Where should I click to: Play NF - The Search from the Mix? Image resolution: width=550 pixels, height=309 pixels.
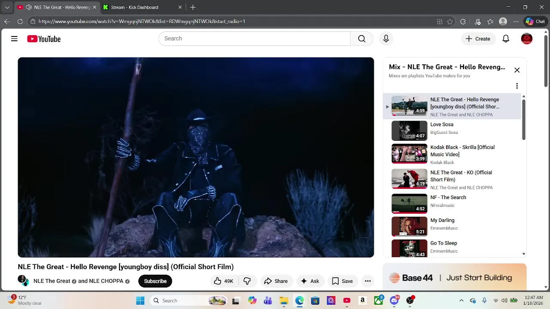click(452, 203)
